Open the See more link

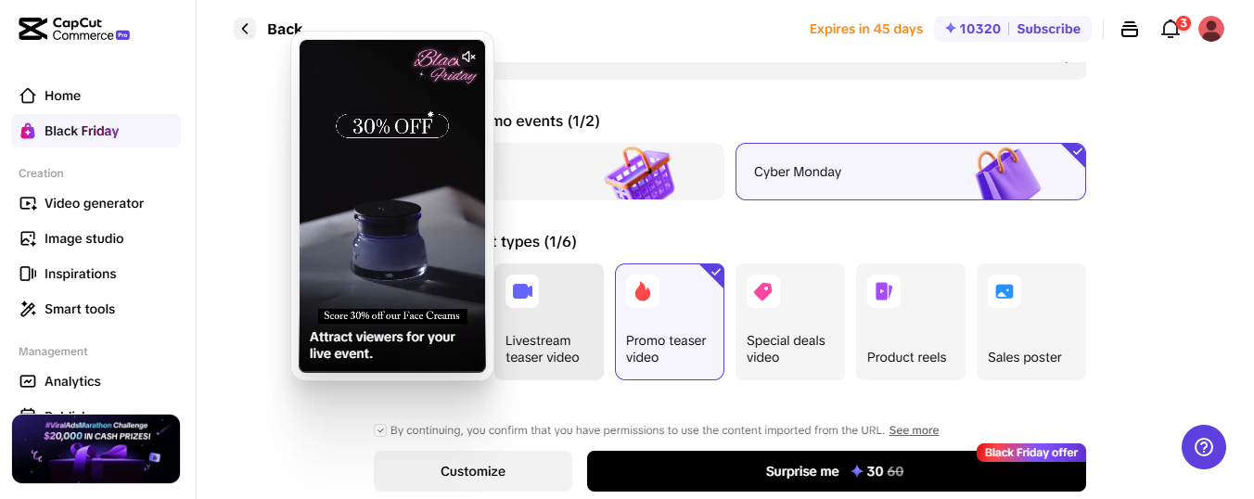pos(914,430)
